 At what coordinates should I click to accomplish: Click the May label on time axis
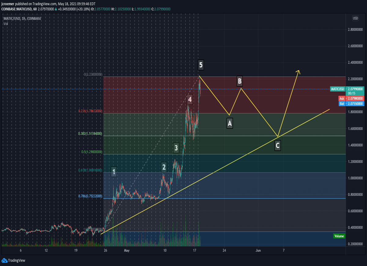click(127, 250)
